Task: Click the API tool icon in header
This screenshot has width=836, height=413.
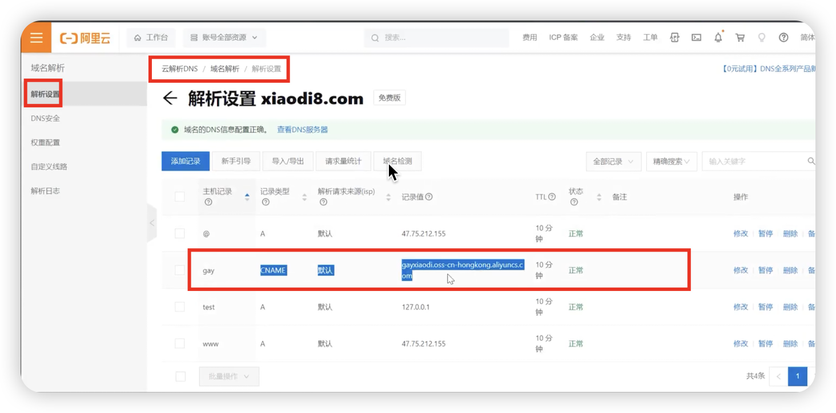Action: [674, 38]
